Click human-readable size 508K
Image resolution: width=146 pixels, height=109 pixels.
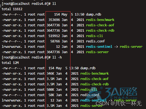pyautogui.click(x=50, y=90)
